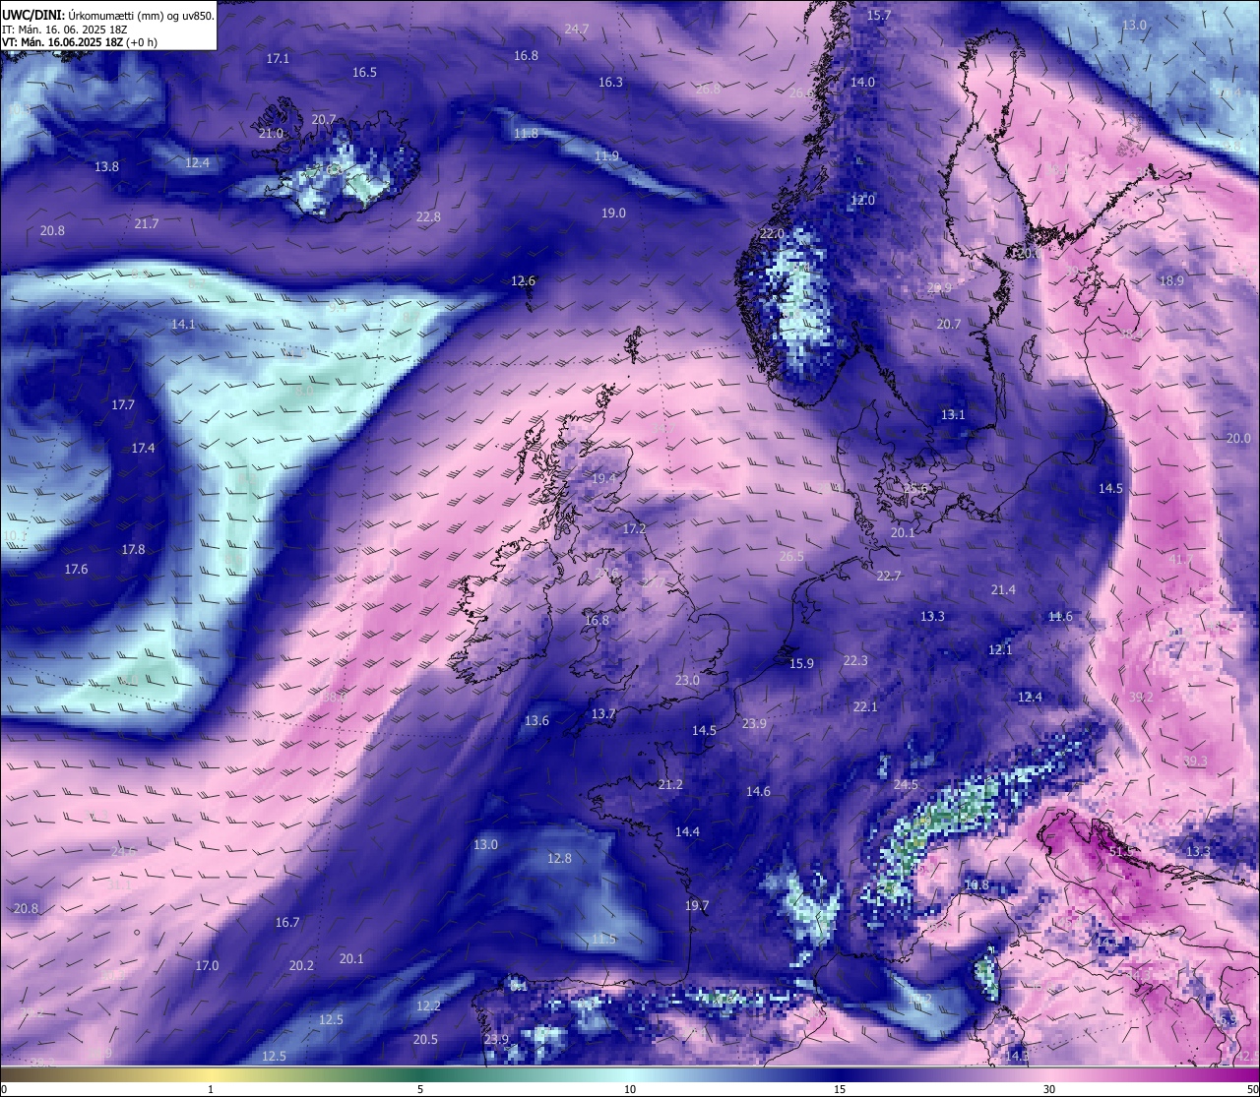Viewport: 1260px width, 1097px height.
Task: Click the 19.0 value in the Norwegian Sea
Action: (x=613, y=213)
